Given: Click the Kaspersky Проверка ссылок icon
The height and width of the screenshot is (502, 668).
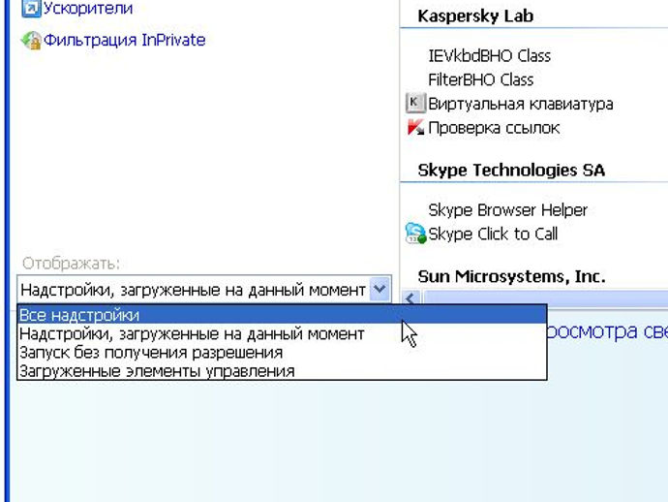Looking at the screenshot, I should coord(415,128).
